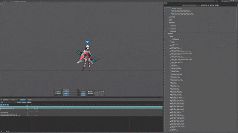
Task: Switch axes to Local
Action: 83,92
